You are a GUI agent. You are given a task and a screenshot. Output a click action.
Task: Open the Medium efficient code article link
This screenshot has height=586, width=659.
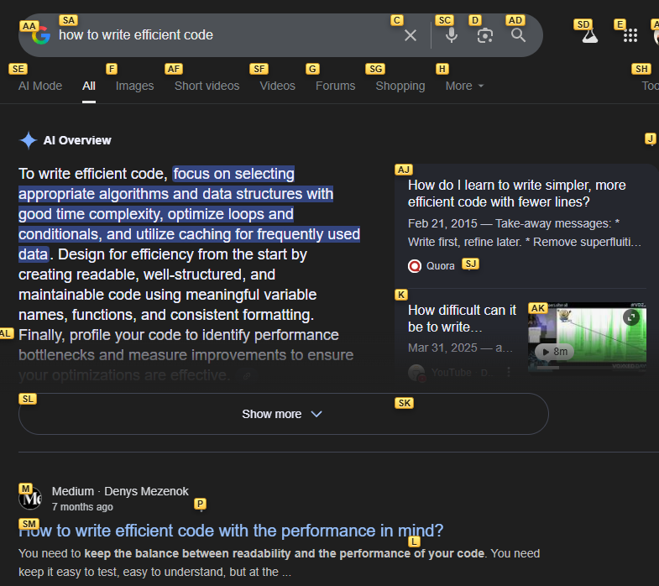[x=231, y=531]
